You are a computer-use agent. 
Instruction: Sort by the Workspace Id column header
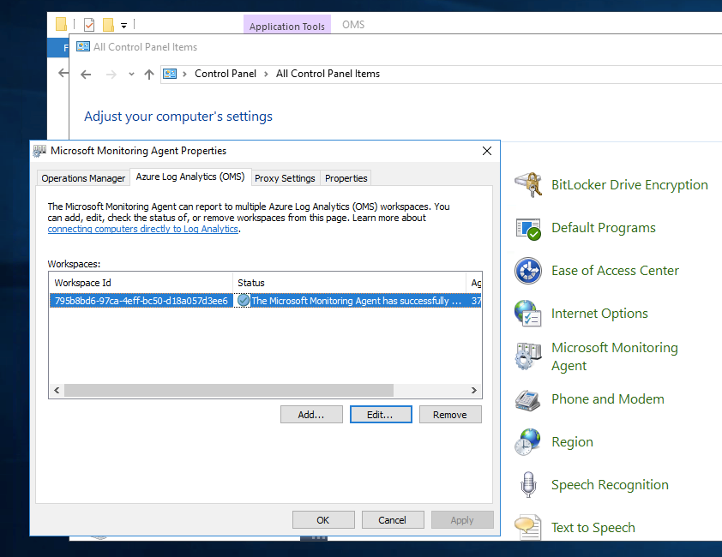coord(141,283)
